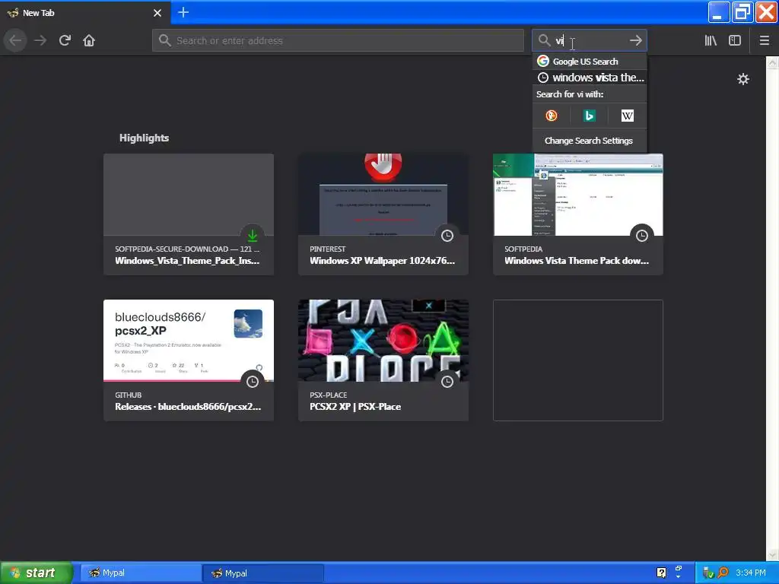Open Windows_Vista_Theme_Pack download highlight
The width and height of the screenshot is (779, 584).
click(189, 214)
